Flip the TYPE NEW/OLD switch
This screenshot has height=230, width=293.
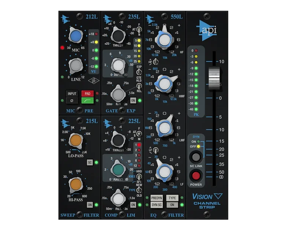coord(139,190)
